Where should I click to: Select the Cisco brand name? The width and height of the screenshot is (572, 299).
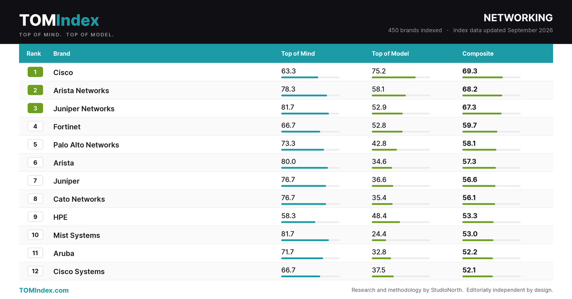[x=63, y=72]
